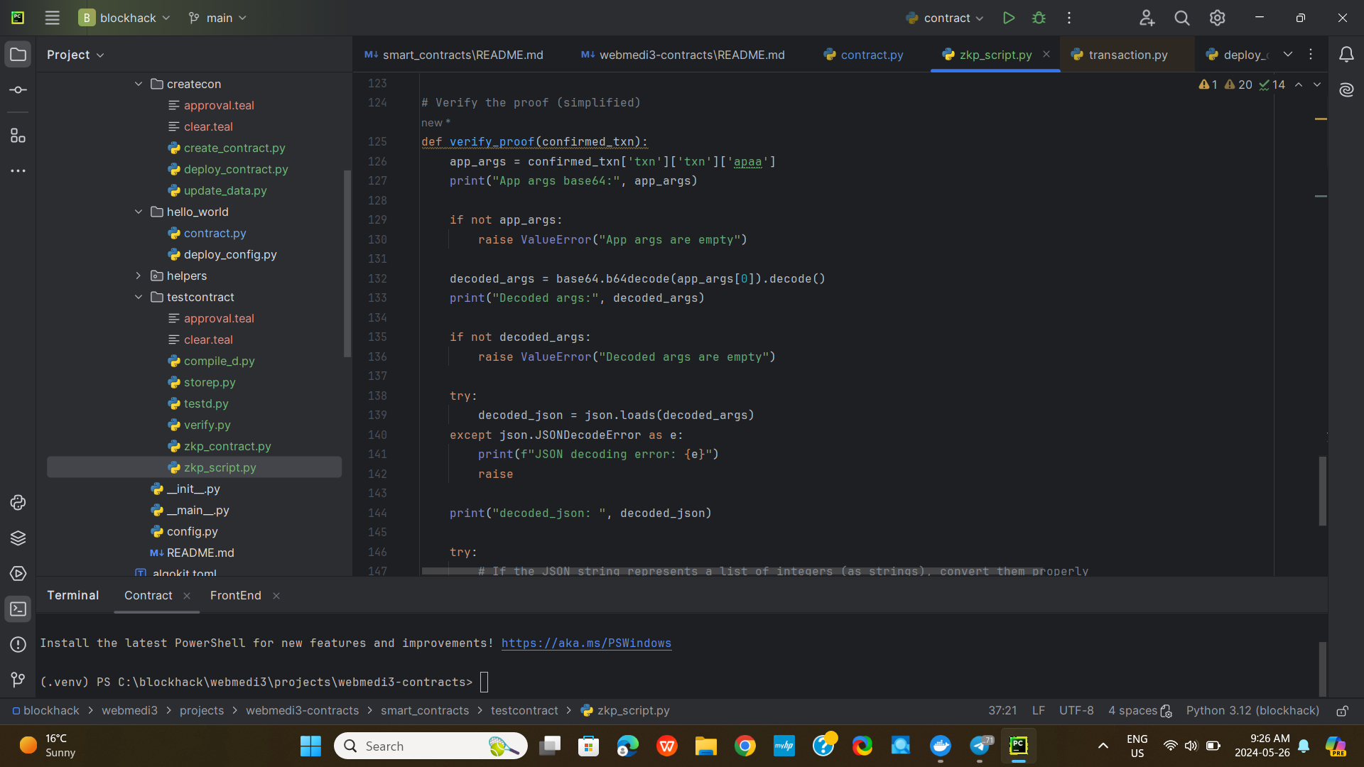Collapse the createcon folder
Image resolution: width=1364 pixels, height=767 pixels.
[x=139, y=84]
